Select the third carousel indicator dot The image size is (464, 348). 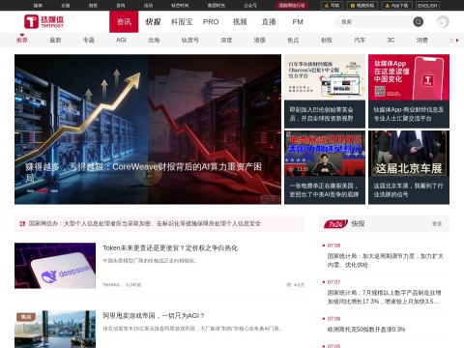click(54, 191)
